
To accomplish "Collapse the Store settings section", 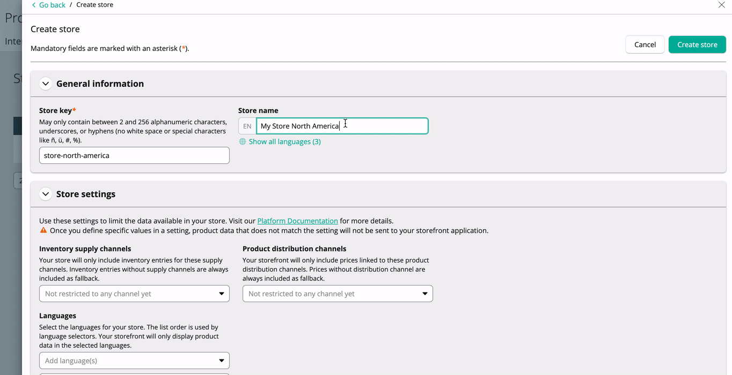I will (46, 194).
